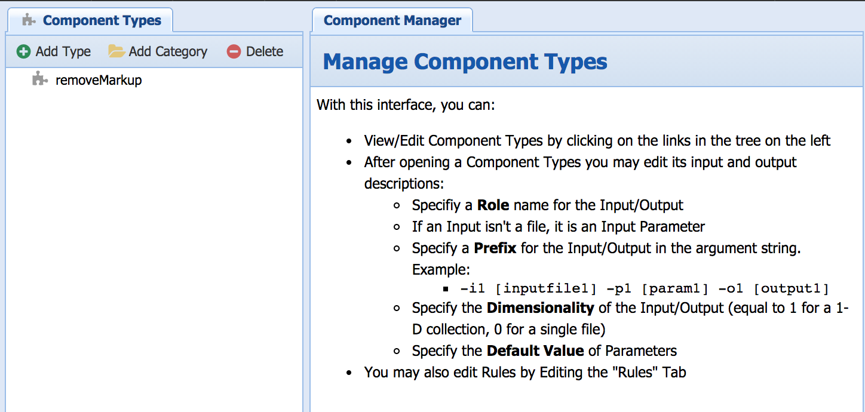Click the folder icon beside Add Category
This screenshot has height=412, width=865.
click(x=116, y=52)
